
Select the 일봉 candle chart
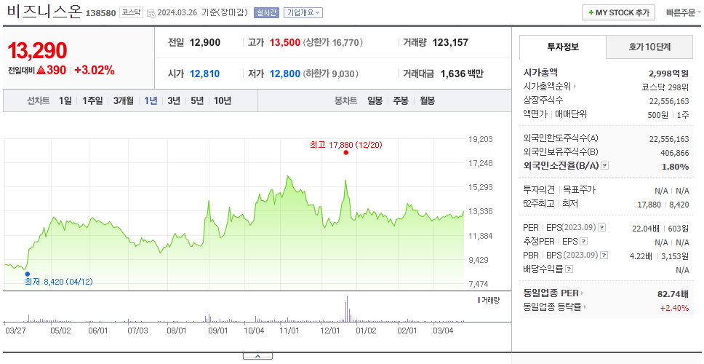click(375, 100)
